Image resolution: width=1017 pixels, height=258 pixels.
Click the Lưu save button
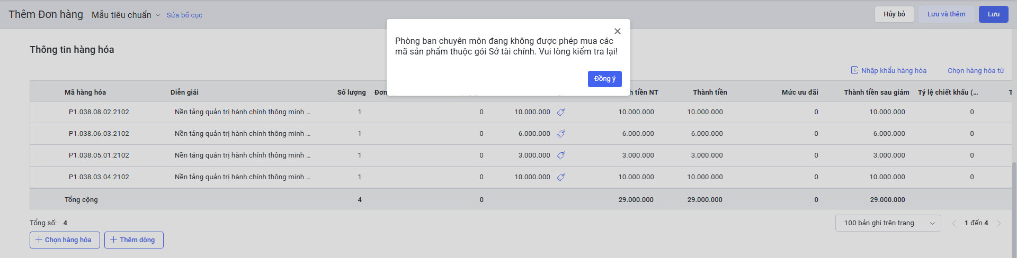point(993,14)
